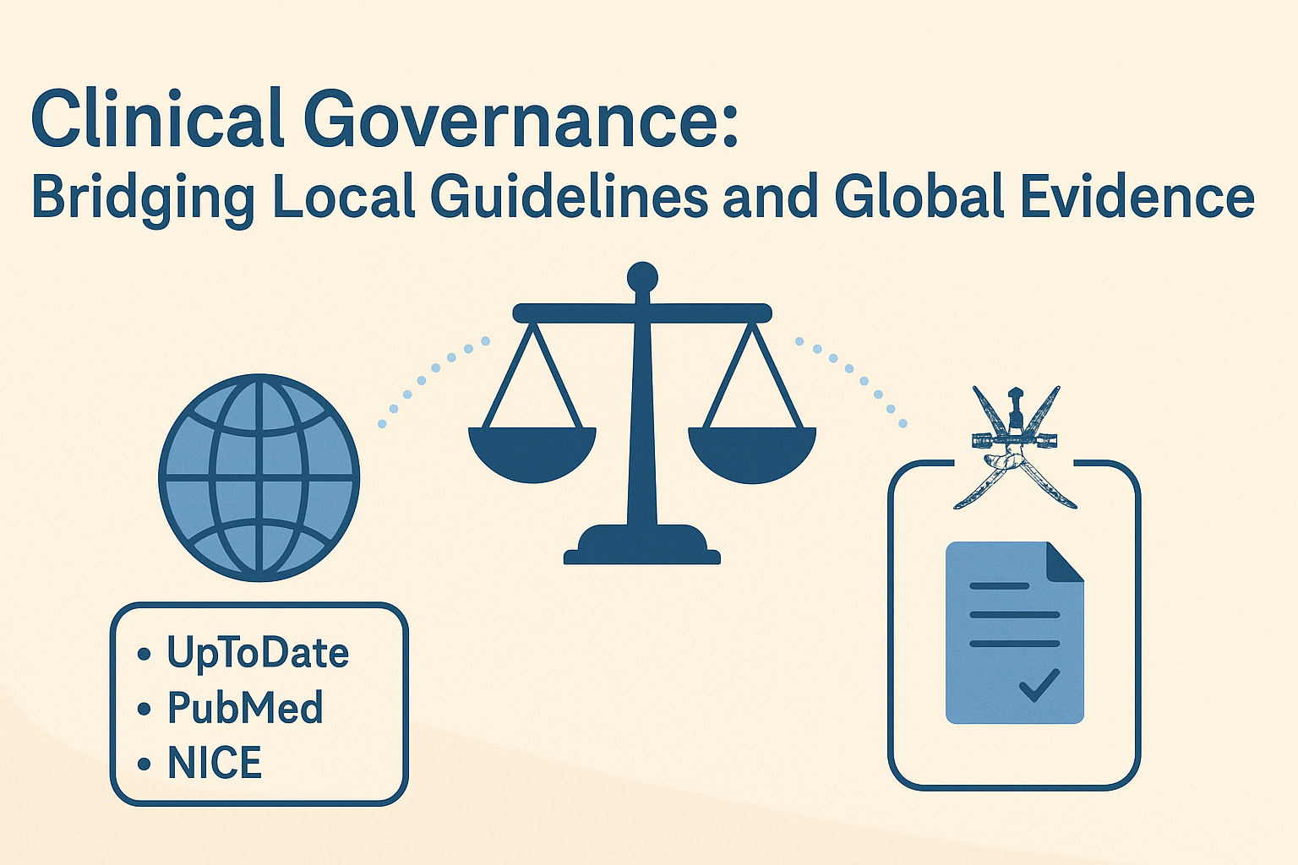Click the crossed swords khanjar emblem
Viewport: 1298px width, 865px height.
coord(1015,448)
